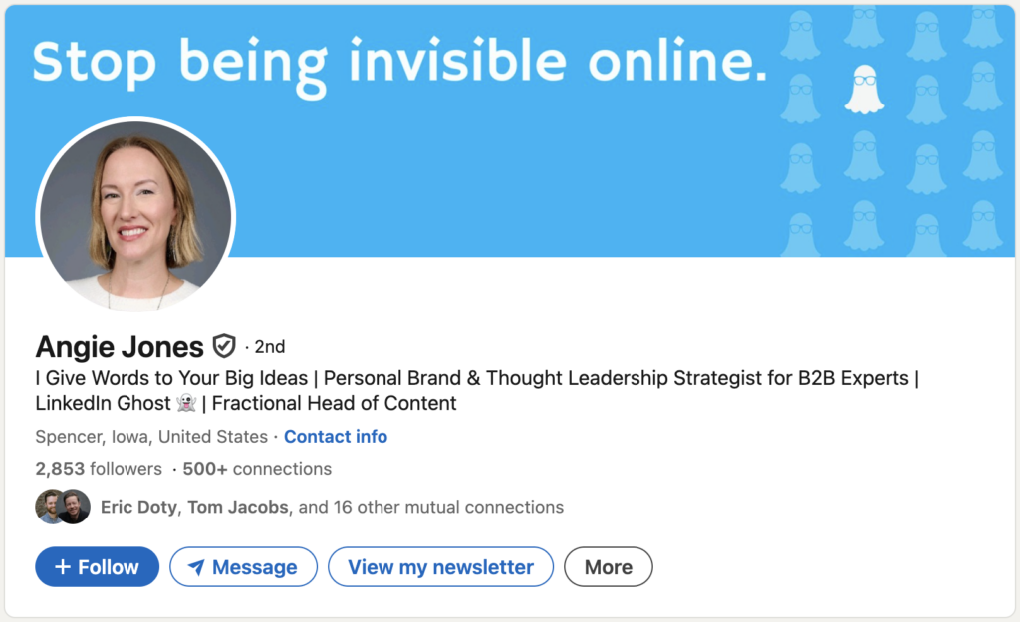
Task: Click the "Stop being invisible online." banner text
Action: [400, 62]
